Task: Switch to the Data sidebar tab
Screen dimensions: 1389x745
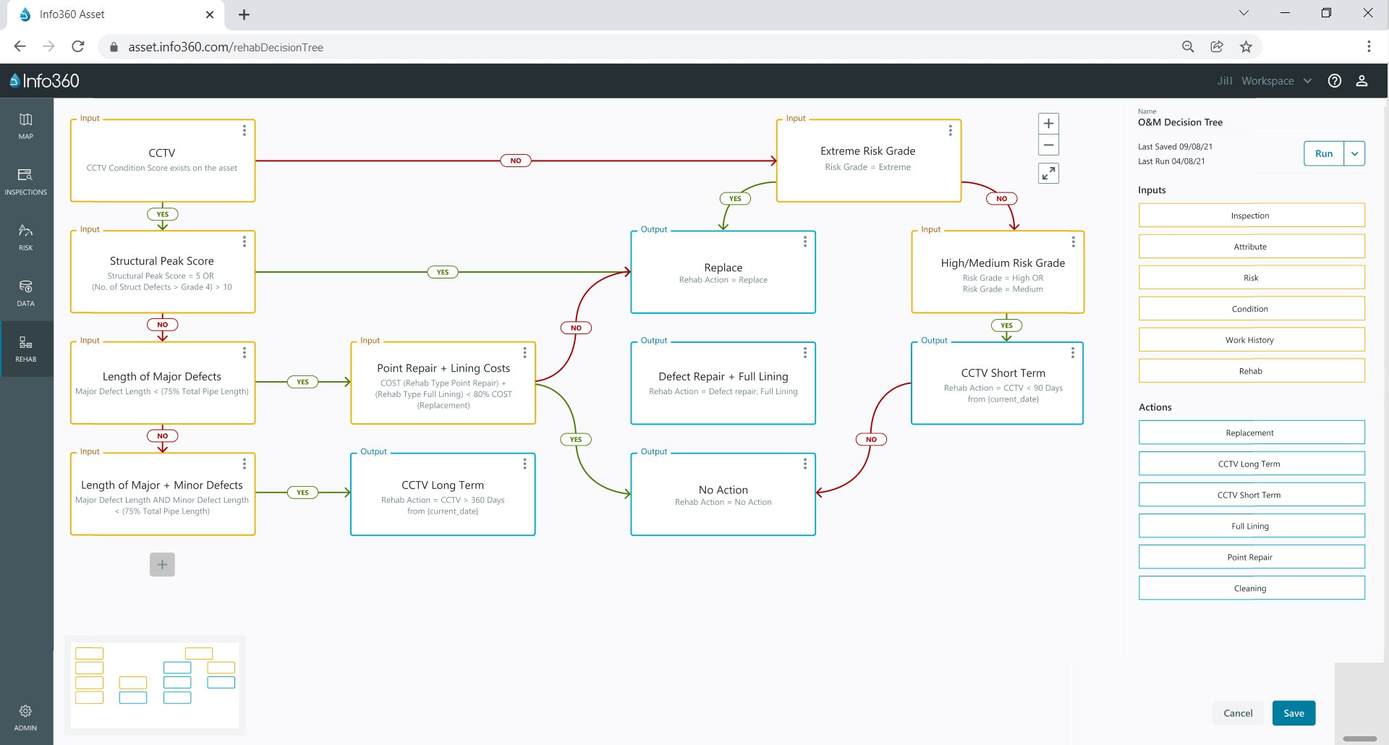Action: tap(26, 293)
